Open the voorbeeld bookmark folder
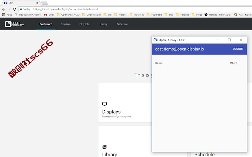252x157 pixels. coord(154,15)
